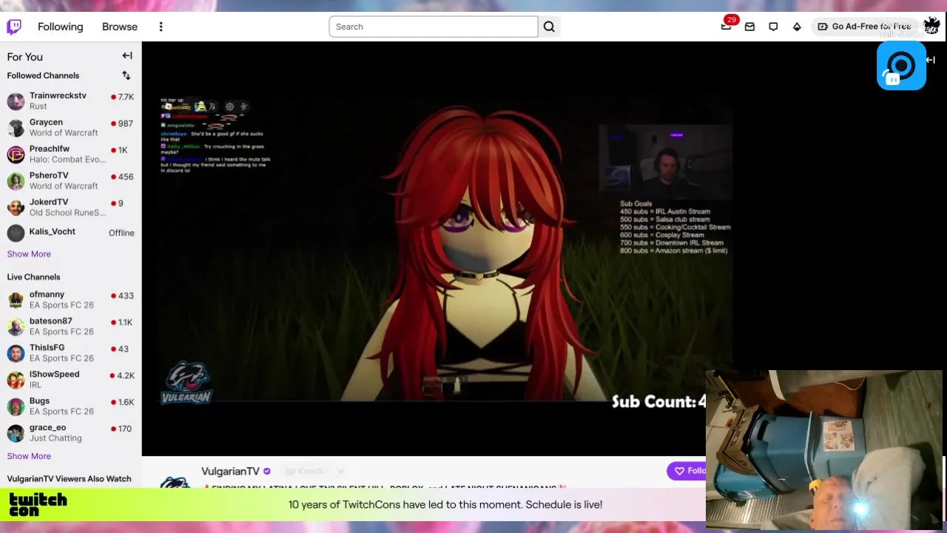Image resolution: width=947 pixels, height=533 pixels.
Task: Click For You sidebar heading
Action: point(25,56)
